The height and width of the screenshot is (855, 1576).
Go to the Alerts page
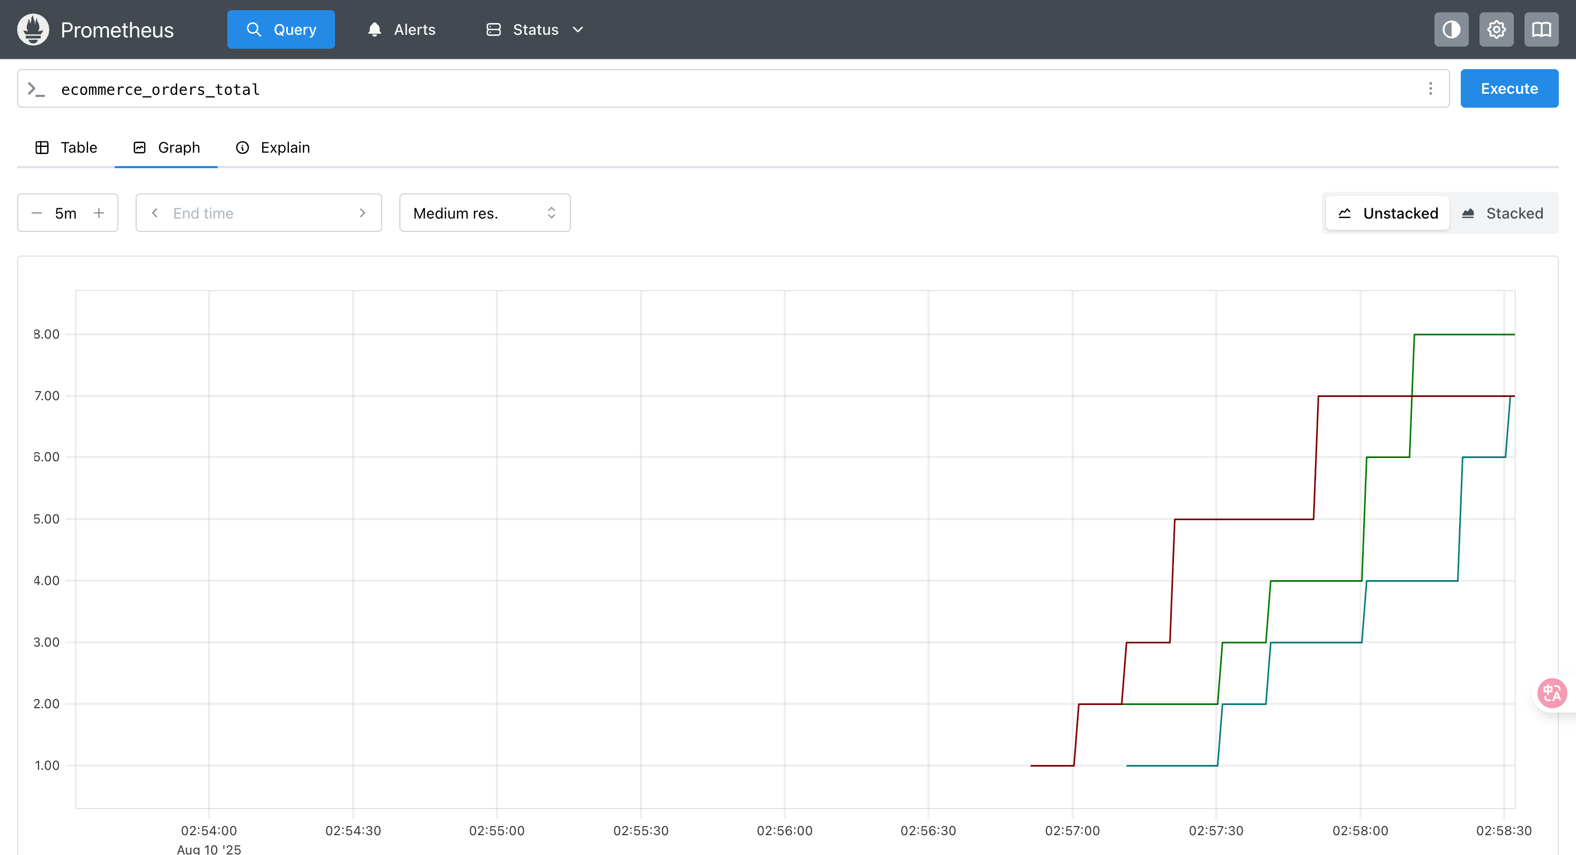[402, 29]
